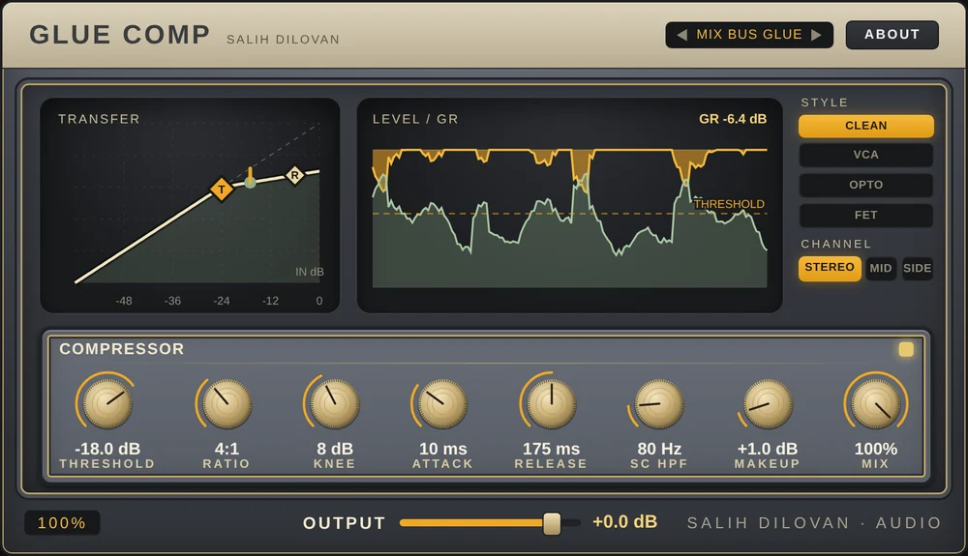This screenshot has width=968, height=556.
Task: Select the CLEAN compressor style
Action: pos(865,126)
